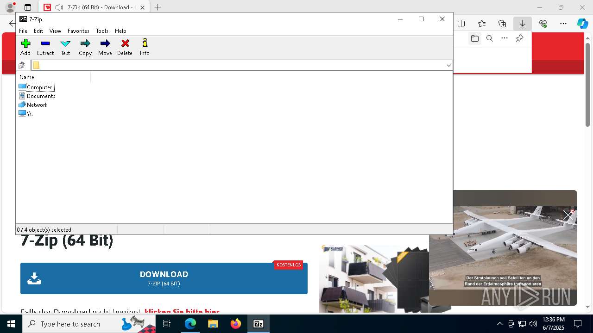Open downloads folder icon in downloads panel
Viewport: 593px width, 333px height.
[475, 38]
